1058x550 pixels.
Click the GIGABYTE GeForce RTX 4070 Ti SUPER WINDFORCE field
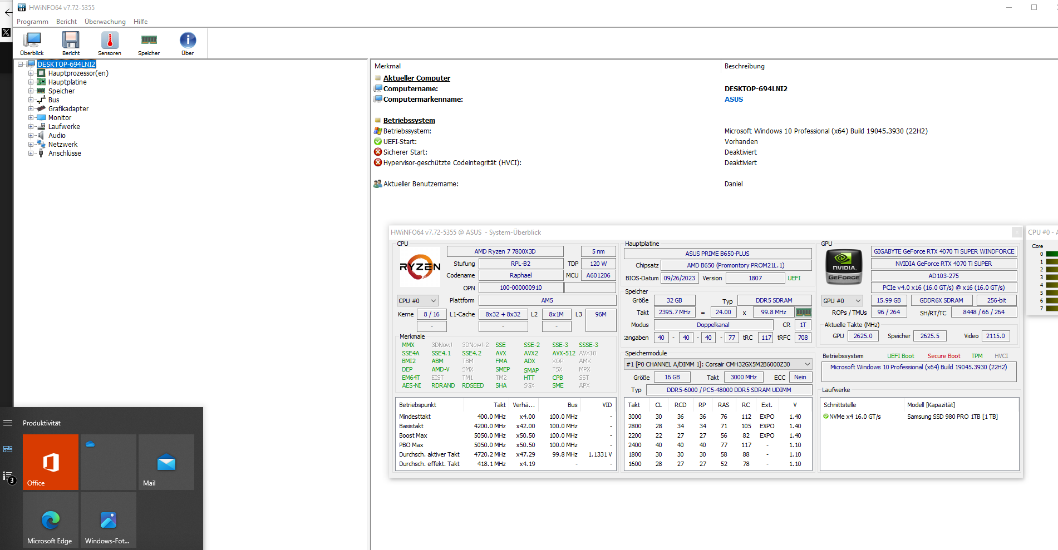[x=944, y=251]
